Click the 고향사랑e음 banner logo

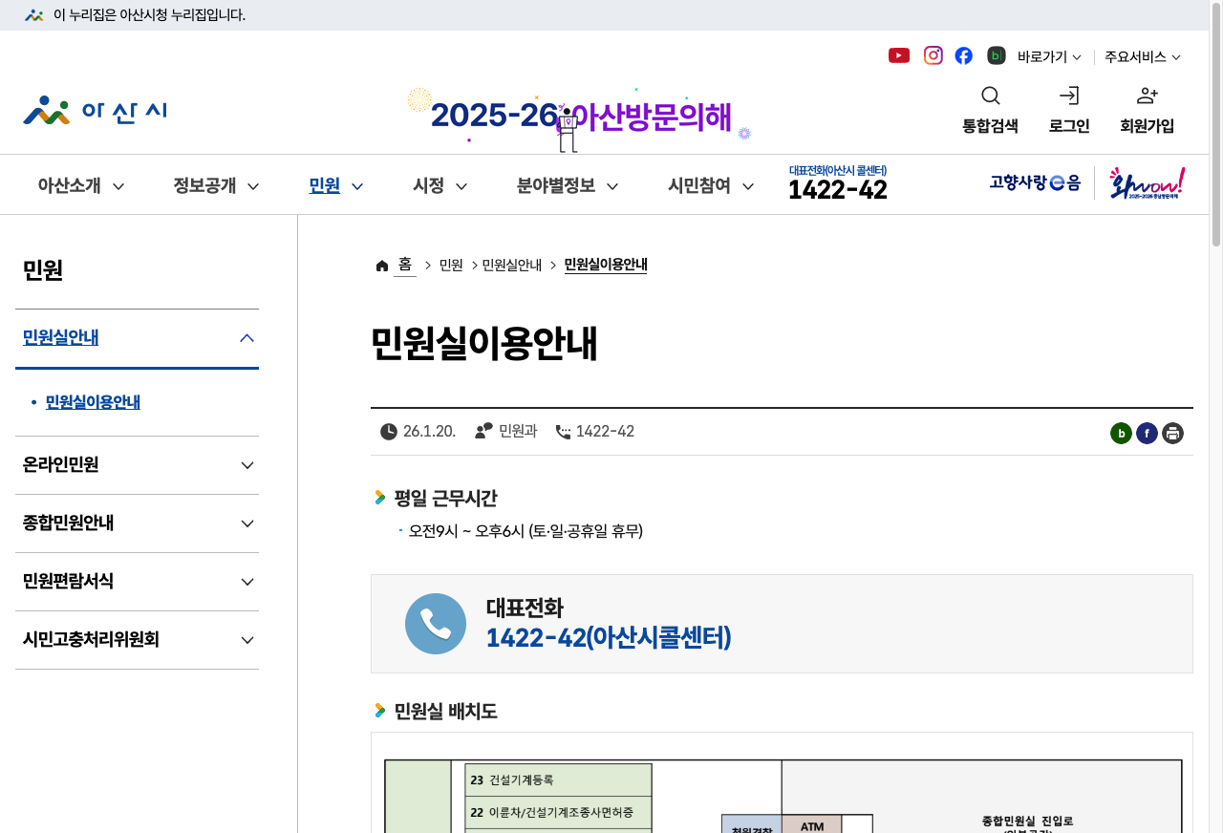pyautogui.click(x=1035, y=182)
